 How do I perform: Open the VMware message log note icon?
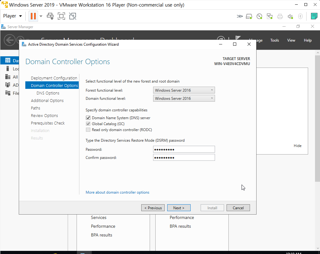[314, 16]
